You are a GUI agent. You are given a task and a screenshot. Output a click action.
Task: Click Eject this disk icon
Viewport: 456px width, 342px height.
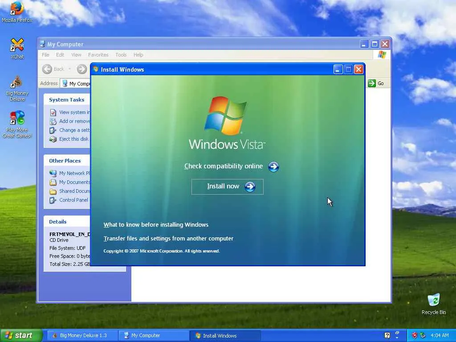tap(53, 139)
